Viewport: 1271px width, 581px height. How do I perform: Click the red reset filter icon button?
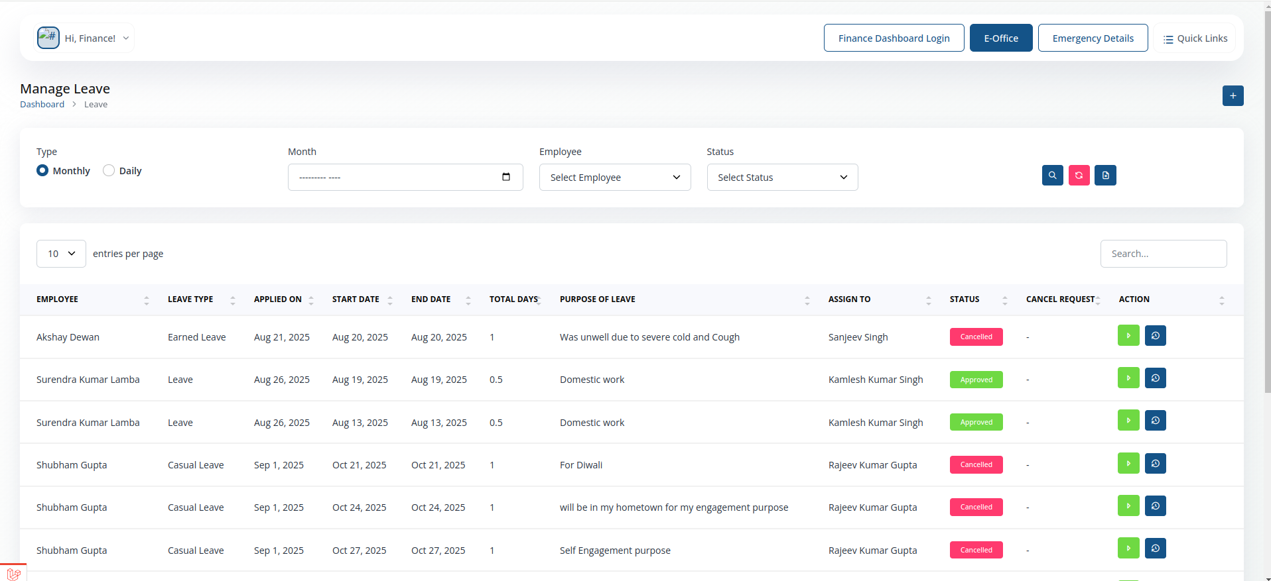coord(1079,175)
